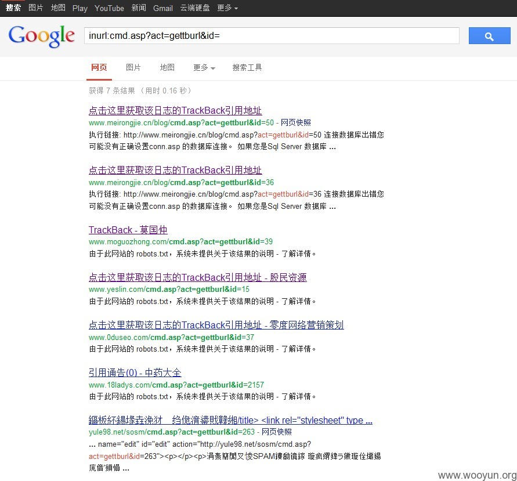The height and width of the screenshot is (481, 517).
Task: Open result titled 股民资源
Action: point(198,277)
